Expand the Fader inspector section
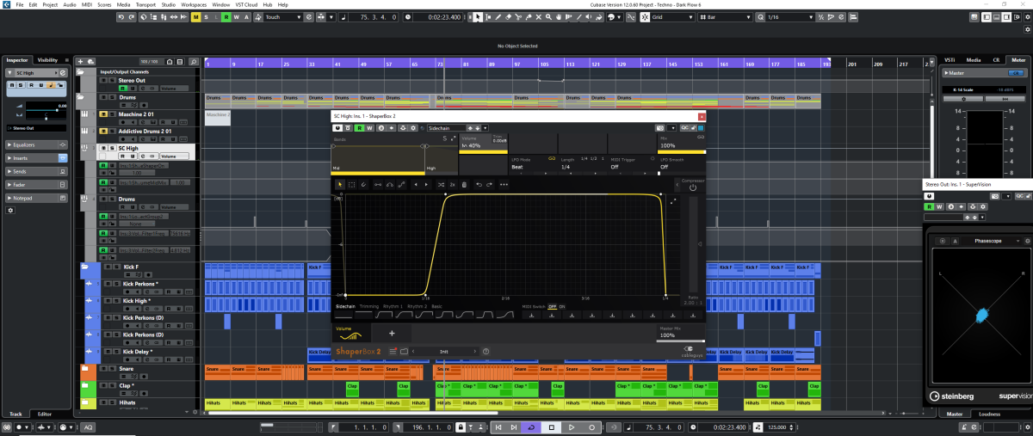 coord(37,184)
